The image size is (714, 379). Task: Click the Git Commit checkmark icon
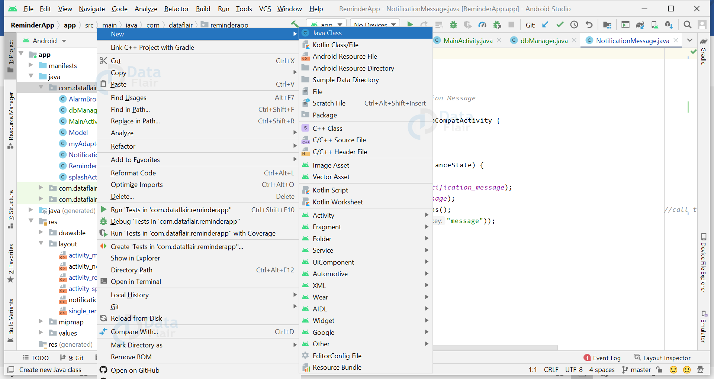tap(560, 25)
